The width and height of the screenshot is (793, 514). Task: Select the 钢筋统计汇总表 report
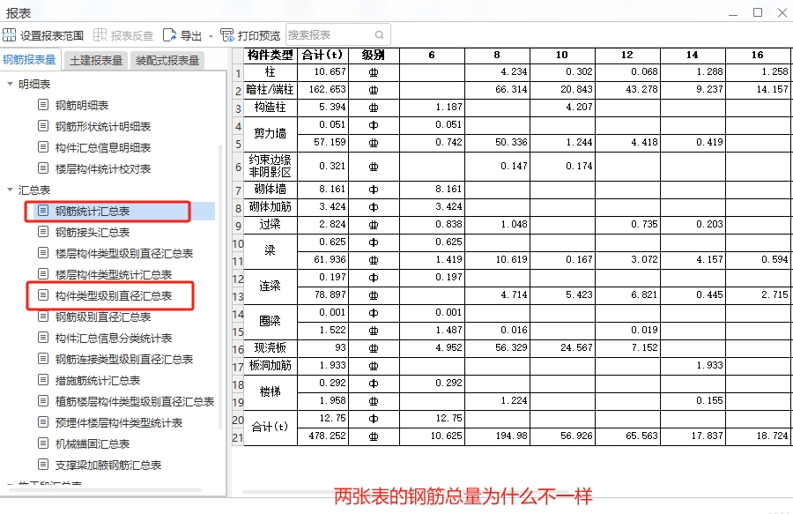93,211
